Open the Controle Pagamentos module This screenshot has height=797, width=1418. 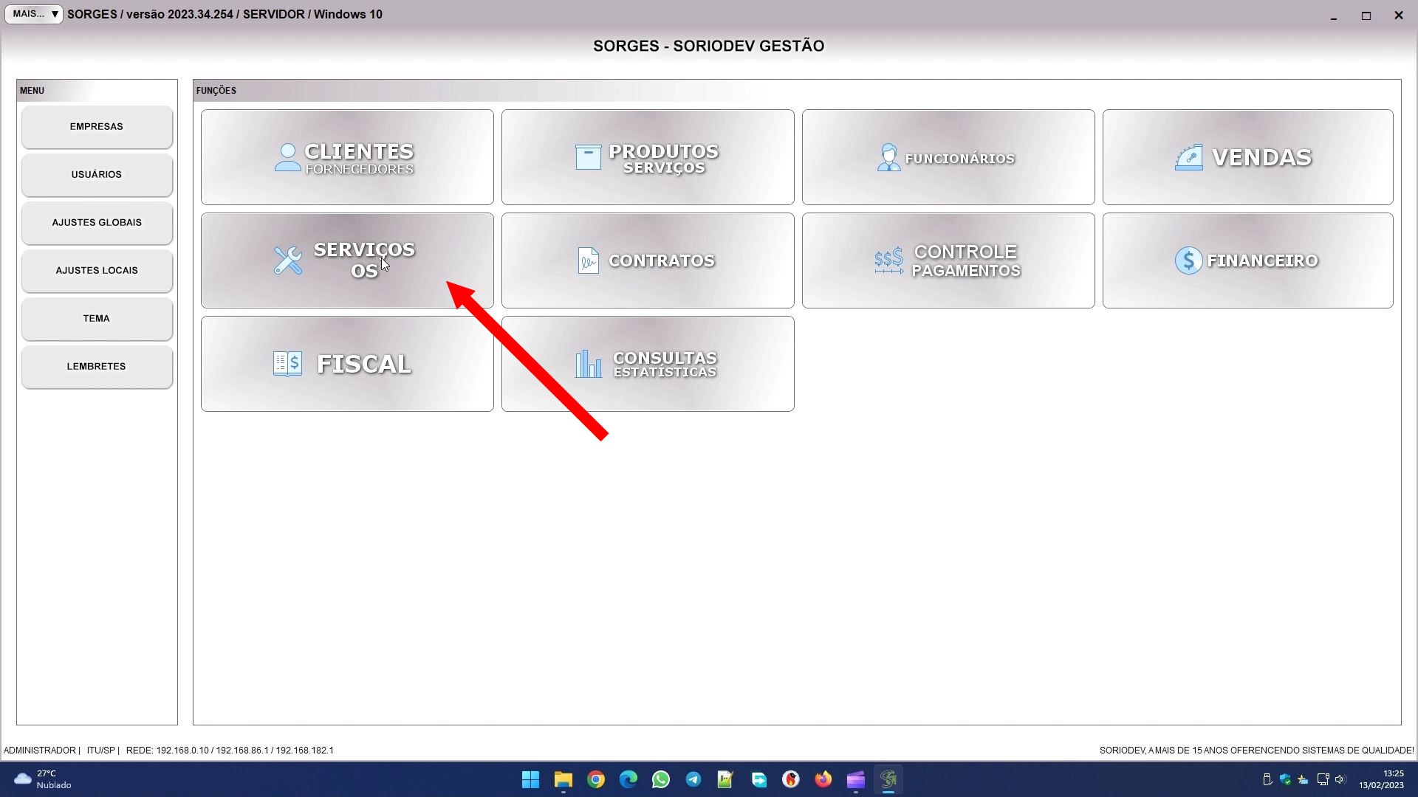(948, 261)
